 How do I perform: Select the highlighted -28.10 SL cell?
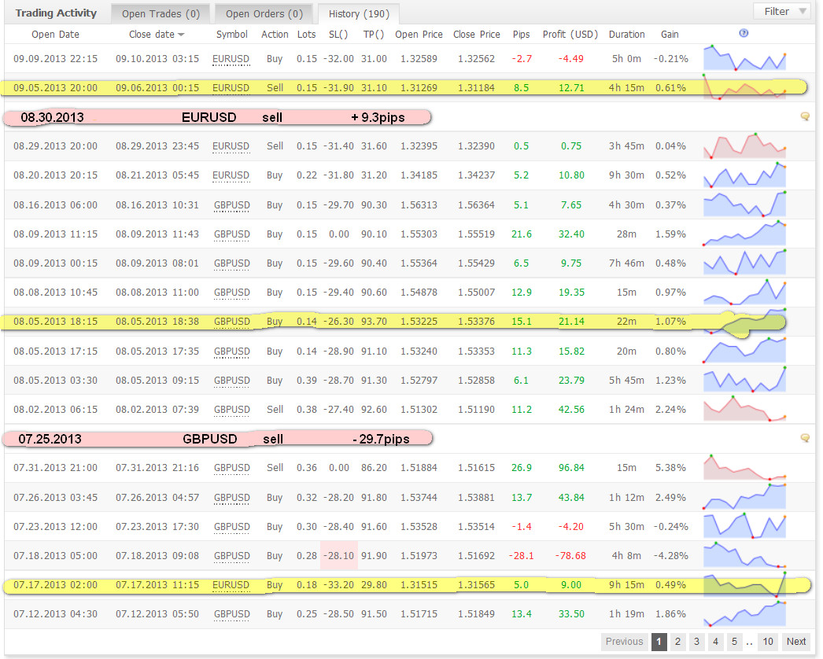(339, 556)
